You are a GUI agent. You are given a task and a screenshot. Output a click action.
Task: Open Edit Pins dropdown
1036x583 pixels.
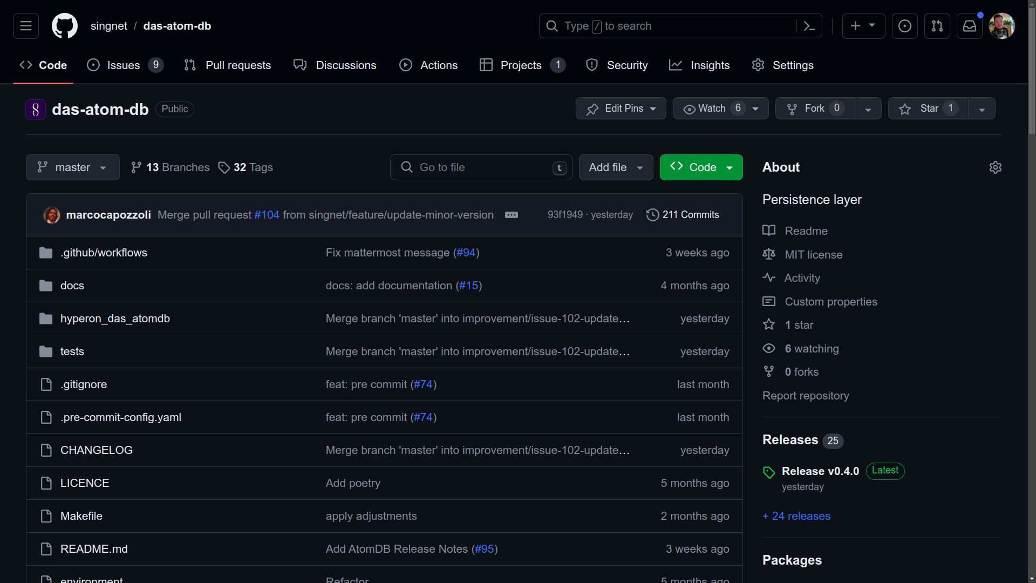(621, 109)
